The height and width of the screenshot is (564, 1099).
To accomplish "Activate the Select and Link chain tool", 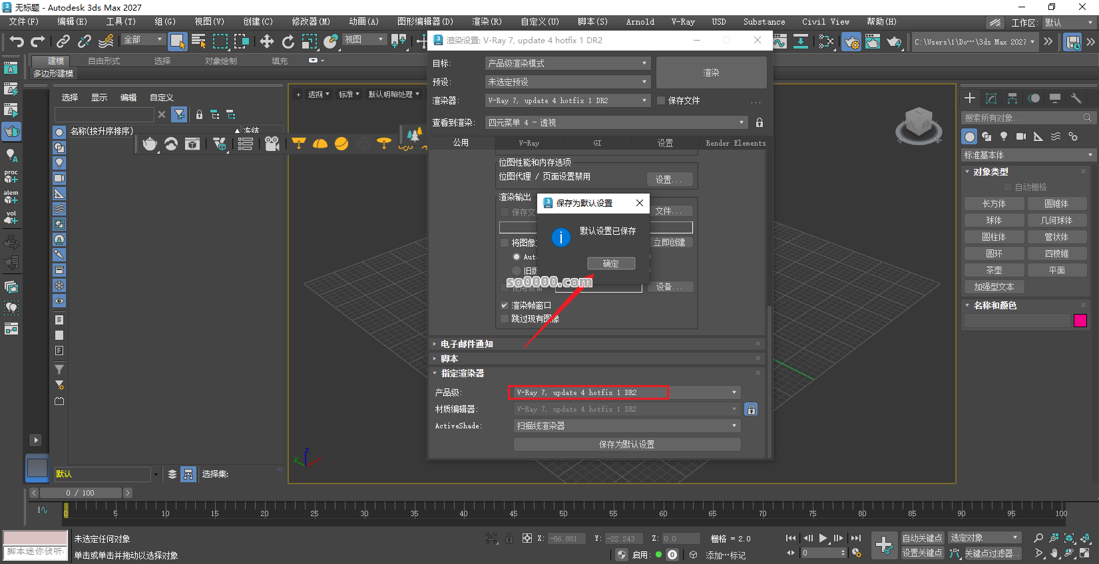I will [x=63, y=42].
